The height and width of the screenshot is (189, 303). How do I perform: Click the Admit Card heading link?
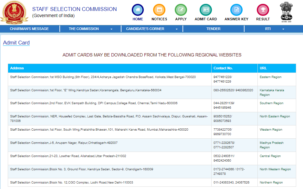click(x=16, y=43)
